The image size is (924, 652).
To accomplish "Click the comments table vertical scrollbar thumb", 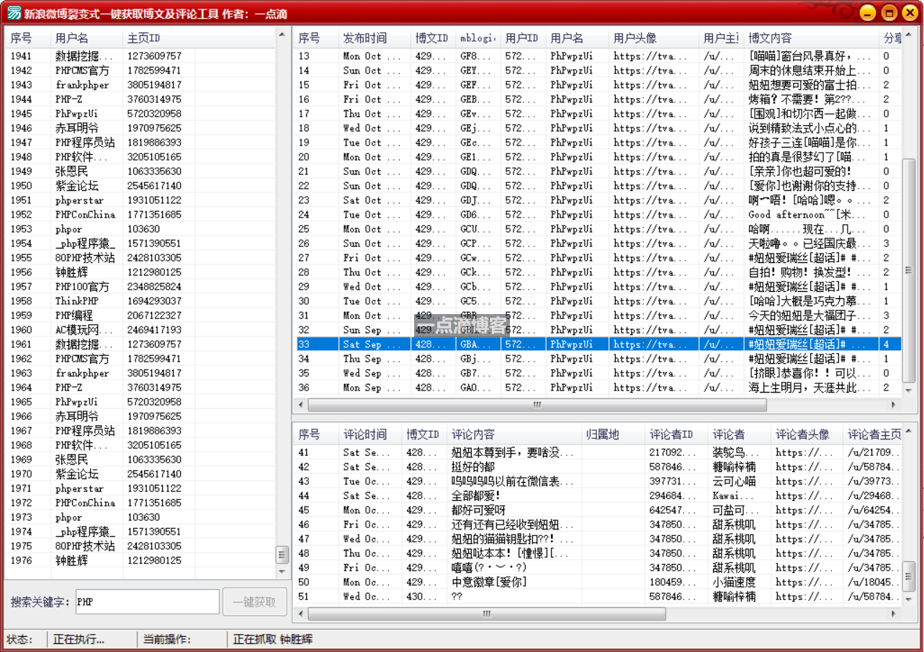I will pos(908,576).
